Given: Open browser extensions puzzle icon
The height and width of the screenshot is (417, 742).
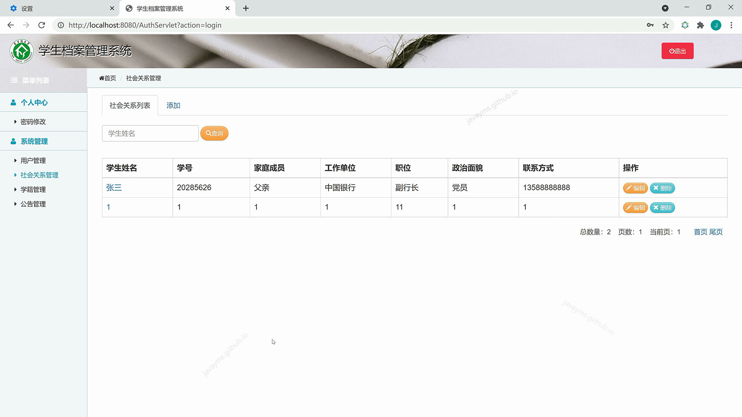Looking at the screenshot, I should point(700,25).
